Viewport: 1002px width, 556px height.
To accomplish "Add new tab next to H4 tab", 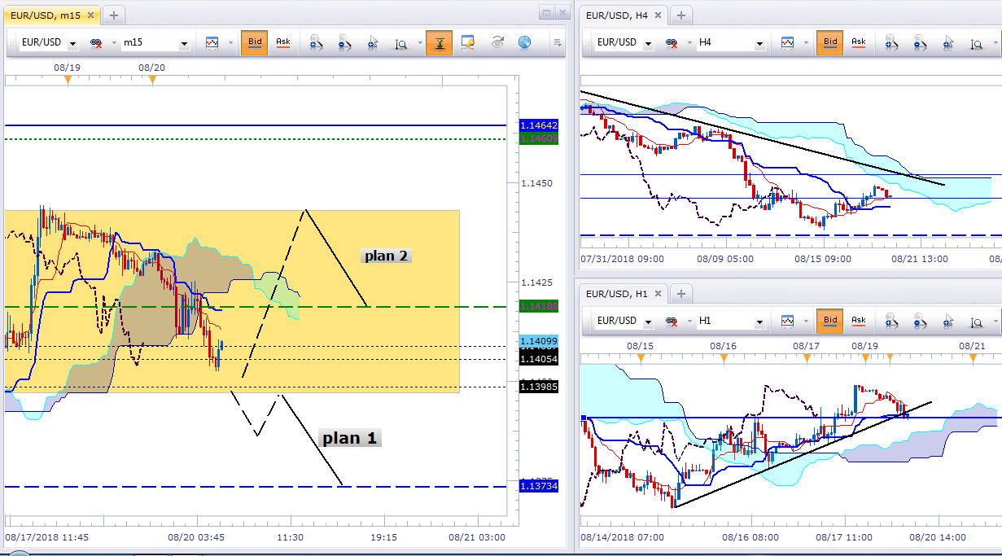I will pyautogui.click(x=681, y=15).
